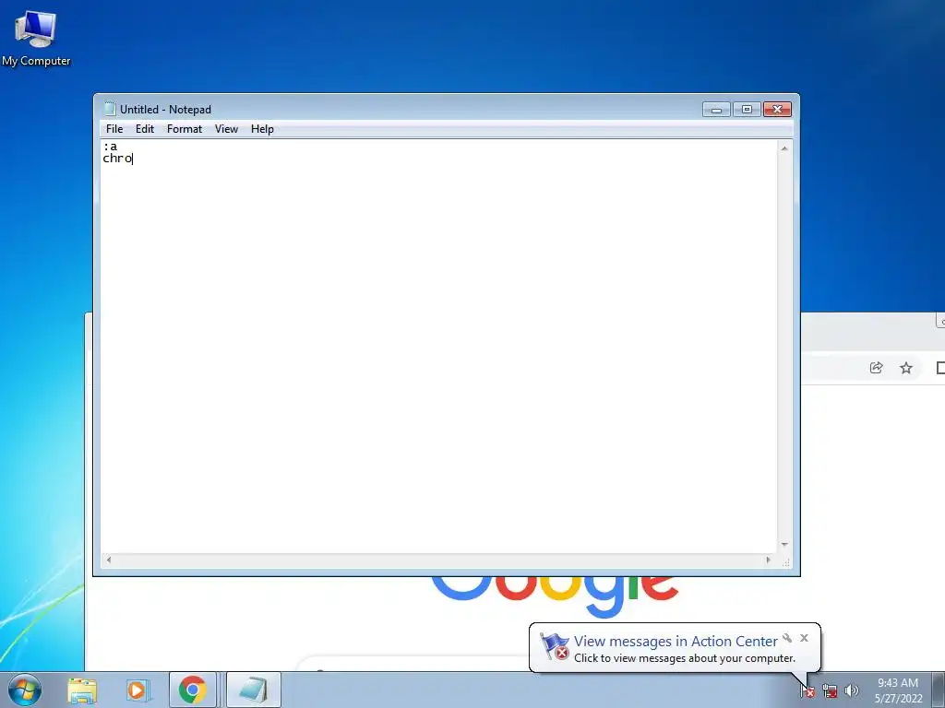The width and height of the screenshot is (945, 708).
Task: Click the 'chro' text line in Notepad
Action: (x=117, y=159)
